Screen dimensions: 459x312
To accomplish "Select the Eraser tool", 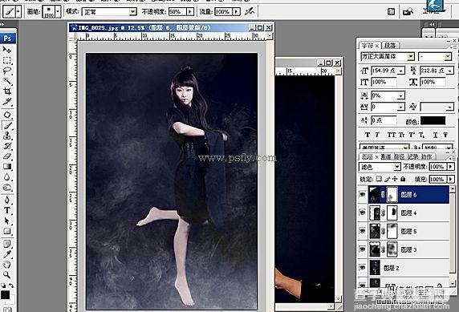I will 6,156.
